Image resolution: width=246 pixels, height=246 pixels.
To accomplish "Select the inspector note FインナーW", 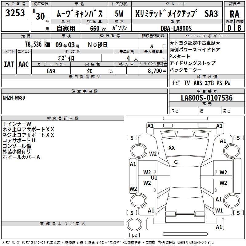I will click(x=17, y=124).
